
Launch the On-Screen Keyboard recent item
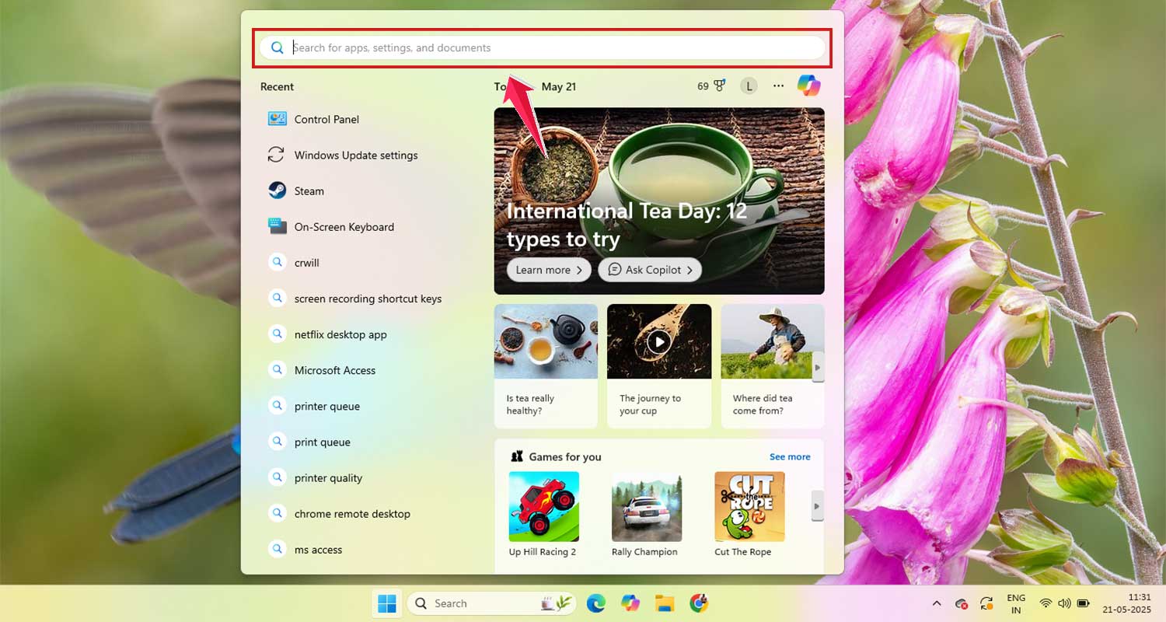(343, 226)
